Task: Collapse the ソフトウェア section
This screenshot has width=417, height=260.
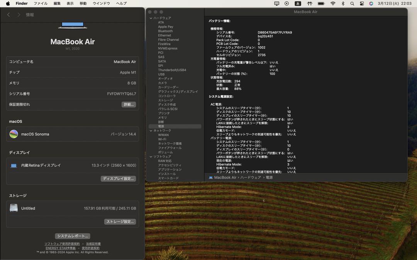Action: click(x=151, y=156)
